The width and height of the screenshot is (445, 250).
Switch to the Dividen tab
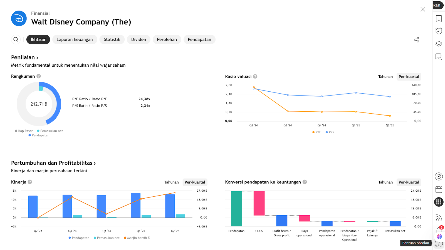click(139, 39)
